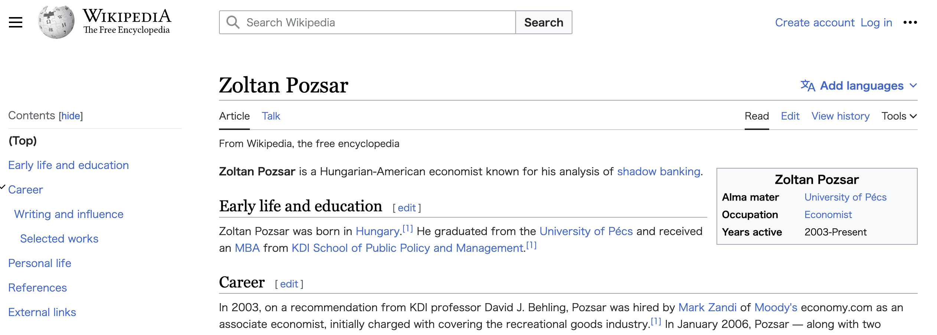Screen dimensions: 937x335
Task: Select the Edit tab
Action: pos(790,116)
